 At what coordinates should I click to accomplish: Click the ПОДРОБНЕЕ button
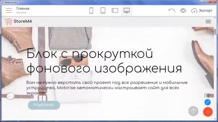coord(44,105)
